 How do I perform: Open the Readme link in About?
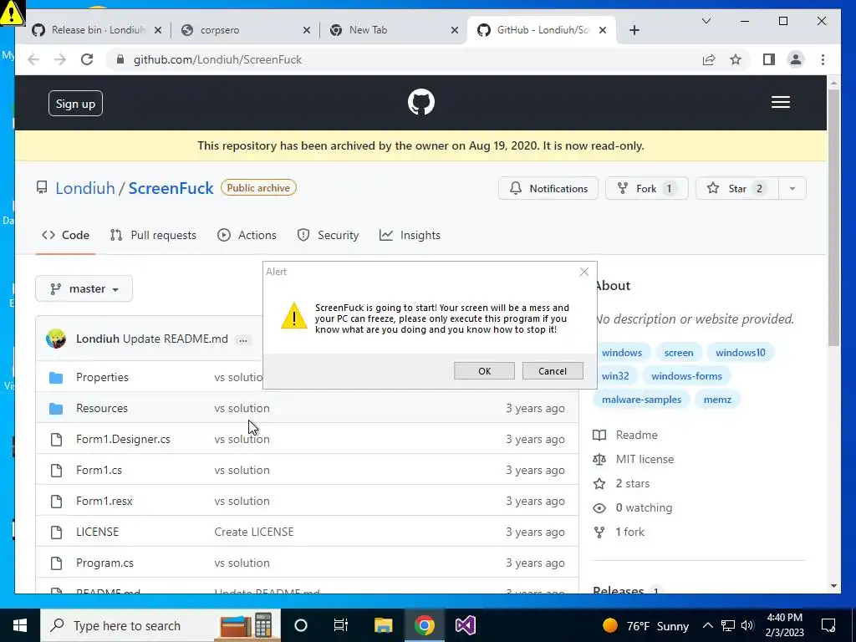(636, 435)
